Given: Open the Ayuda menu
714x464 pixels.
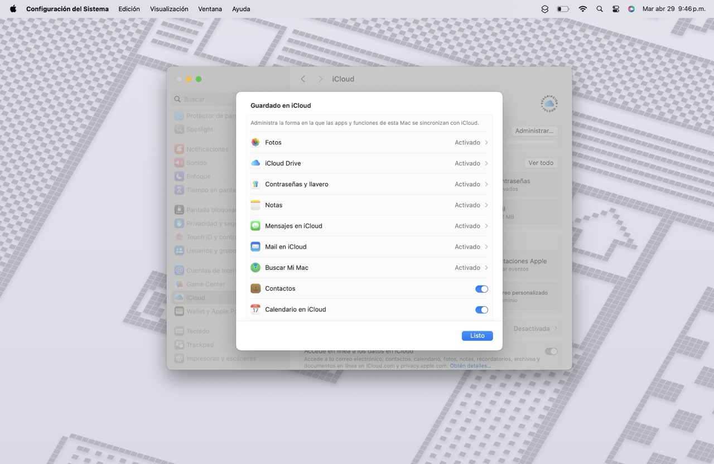Looking at the screenshot, I should [x=241, y=9].
